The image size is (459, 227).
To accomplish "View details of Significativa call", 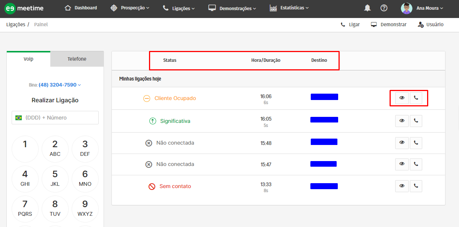I will click(402, 121).
